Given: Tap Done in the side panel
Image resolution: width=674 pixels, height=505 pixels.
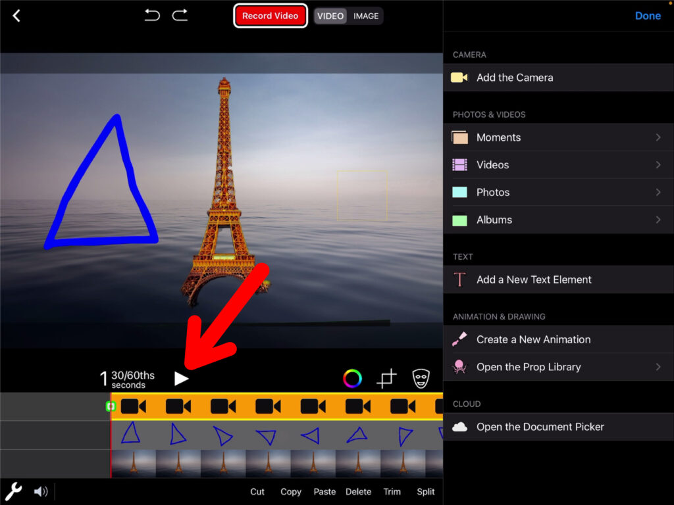Looking at the screenshot, I should pyautogui.click(x=648, y=16).
